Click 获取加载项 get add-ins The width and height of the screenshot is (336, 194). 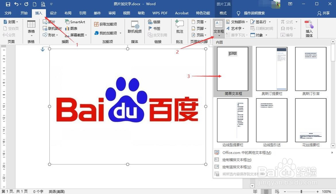tap(106, 24)
